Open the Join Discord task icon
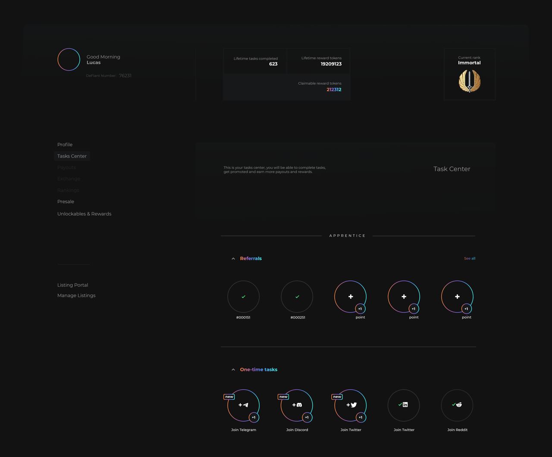The width and height of the screenshot is (552, 457). 297,405
